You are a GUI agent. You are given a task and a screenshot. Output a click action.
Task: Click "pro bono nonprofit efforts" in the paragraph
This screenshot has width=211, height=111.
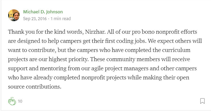pos(164,32)
